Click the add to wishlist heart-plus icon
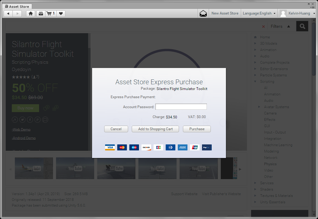 pos(46,108)
